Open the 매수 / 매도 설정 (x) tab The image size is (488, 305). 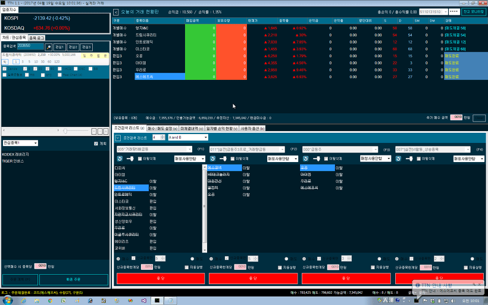pyautogui.click(x=162, y=128)
